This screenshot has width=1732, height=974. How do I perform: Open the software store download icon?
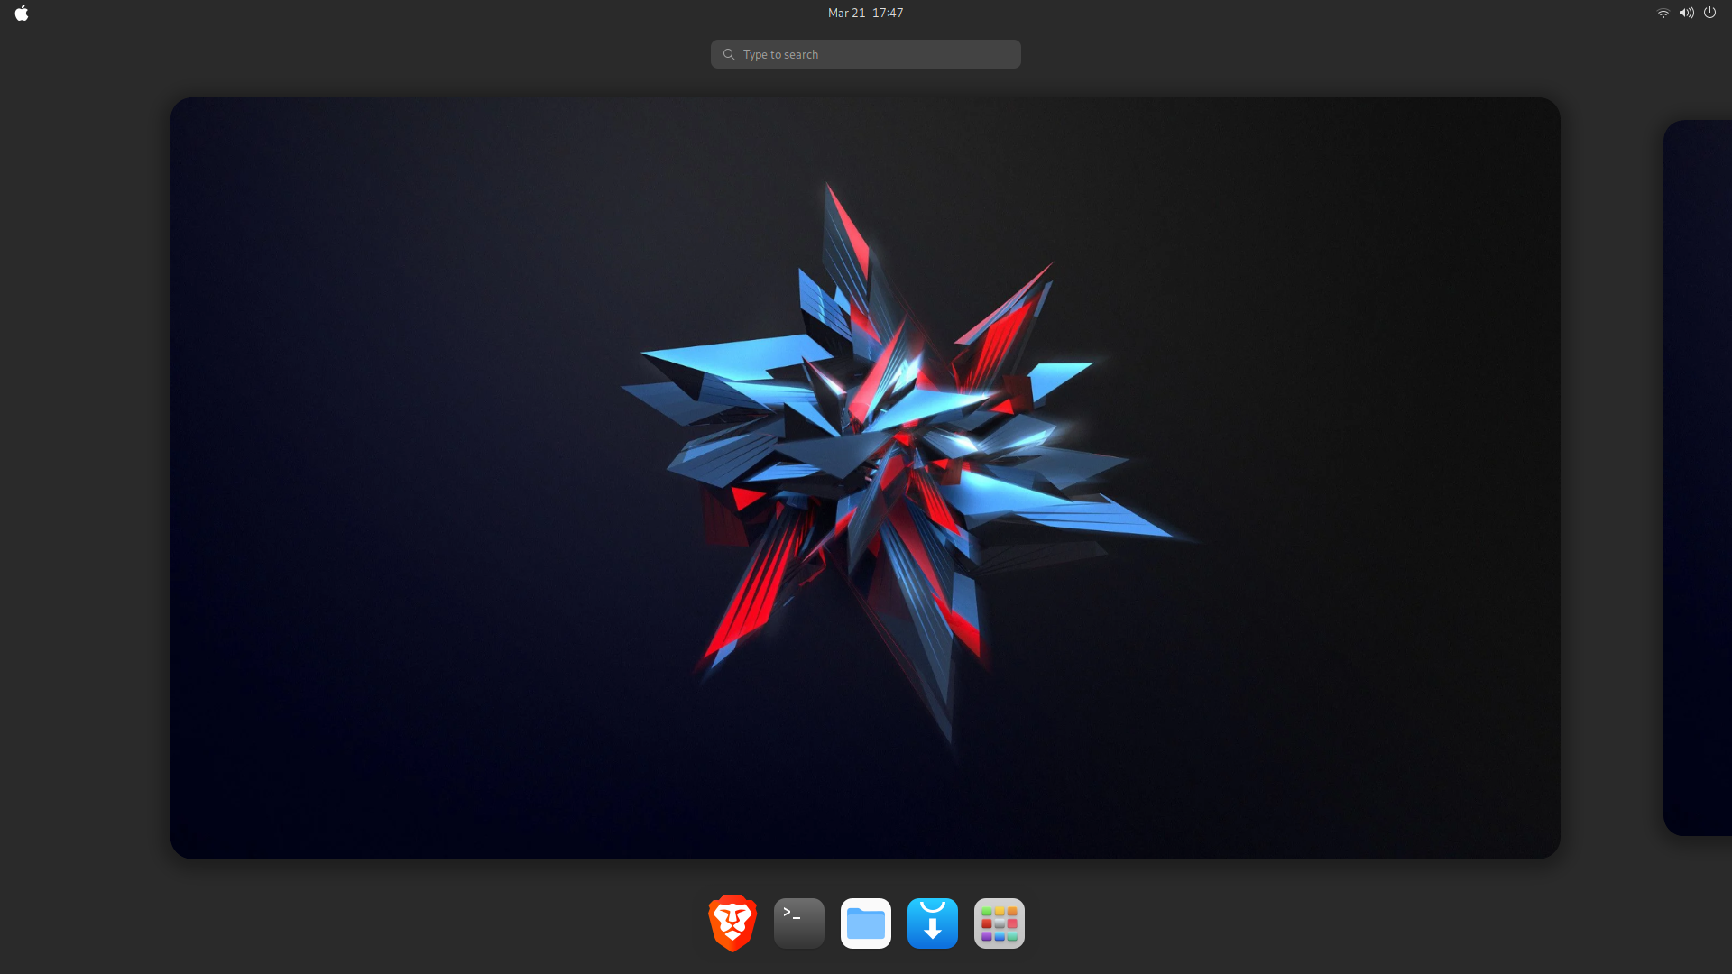[x=933, y=923]
